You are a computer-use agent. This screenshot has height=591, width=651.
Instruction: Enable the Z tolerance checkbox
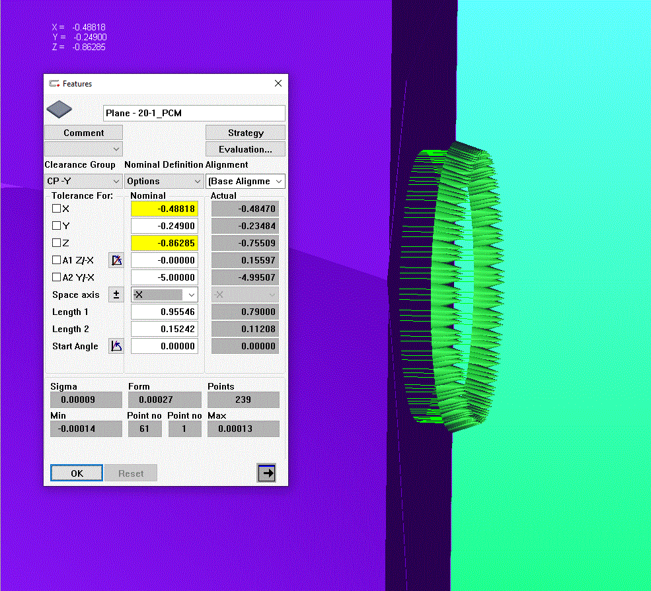56,243
